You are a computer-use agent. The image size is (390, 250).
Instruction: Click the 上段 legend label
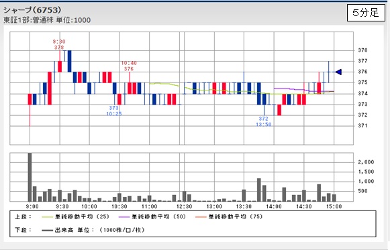pos(23,216)
